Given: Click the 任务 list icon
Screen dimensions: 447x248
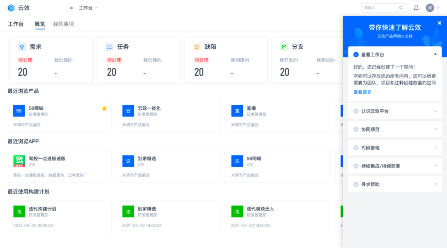Looking at the screenshot, I should tap(109, 47).
